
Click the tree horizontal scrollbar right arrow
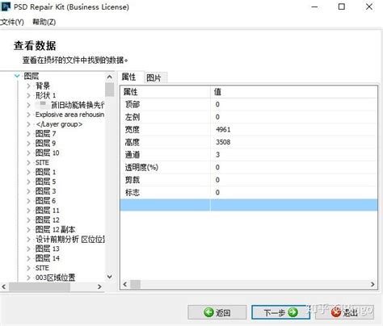(99, 286)
